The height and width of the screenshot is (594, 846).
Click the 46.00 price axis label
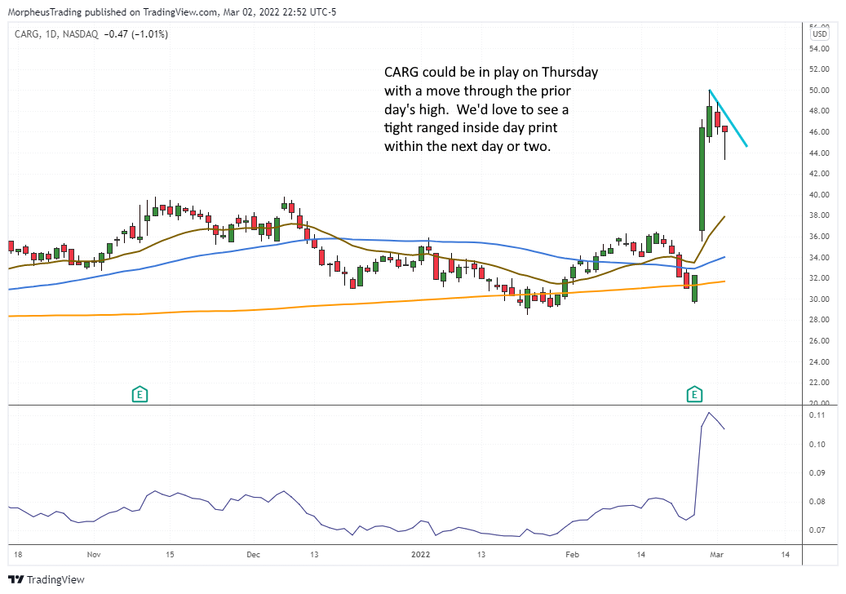point(819,131)
